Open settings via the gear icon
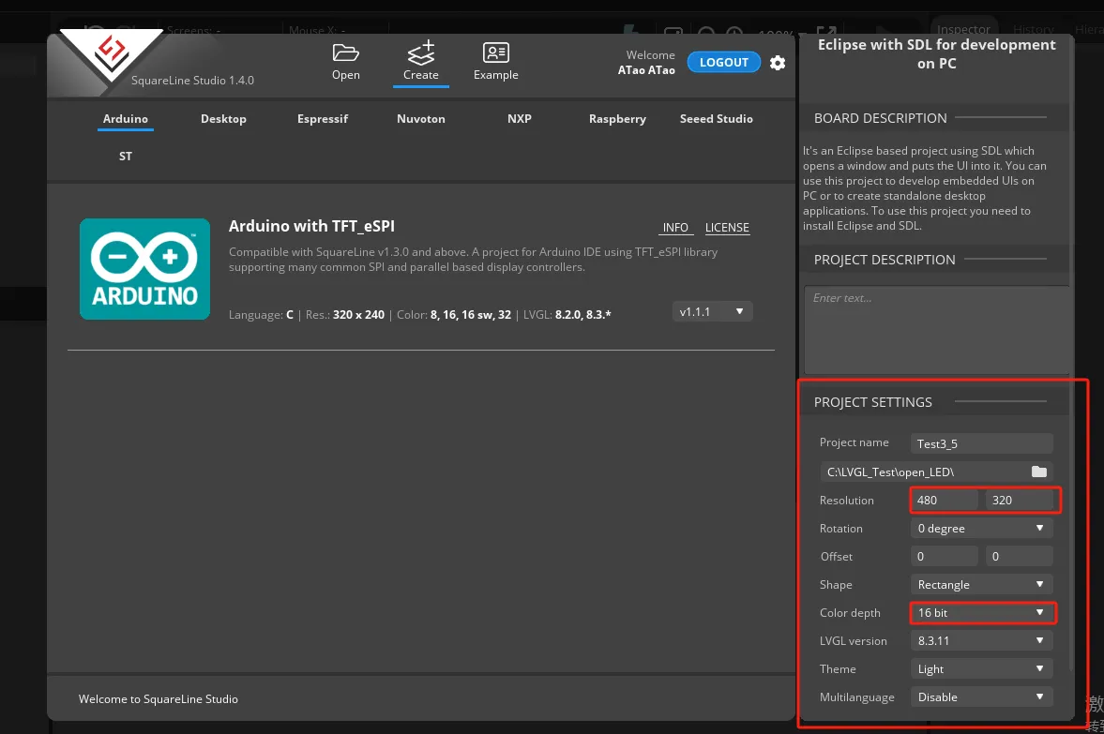Viewport: 1104px width, 734px height. [x=778, y=63]
